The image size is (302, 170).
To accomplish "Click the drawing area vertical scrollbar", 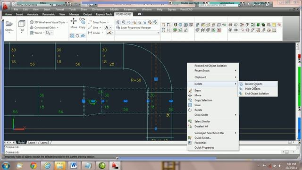I will [x=297, y=92].
